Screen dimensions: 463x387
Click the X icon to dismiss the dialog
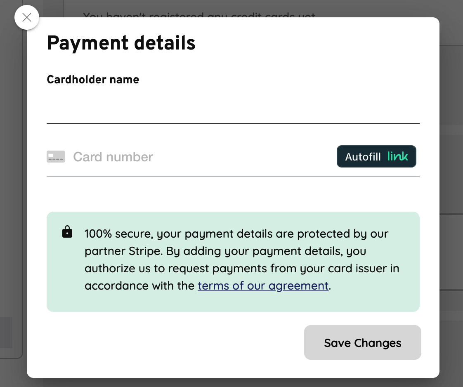tap(26, 17)
